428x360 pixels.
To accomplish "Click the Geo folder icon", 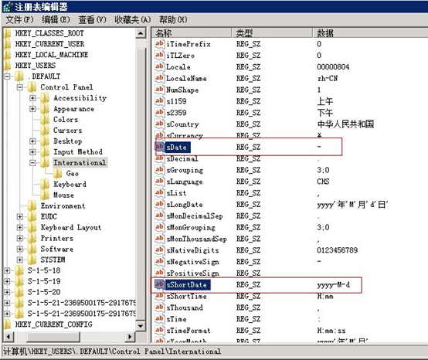I will tap(58, 173).
